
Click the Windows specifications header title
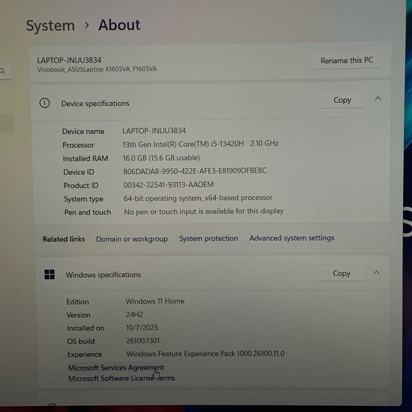[103, 275]
